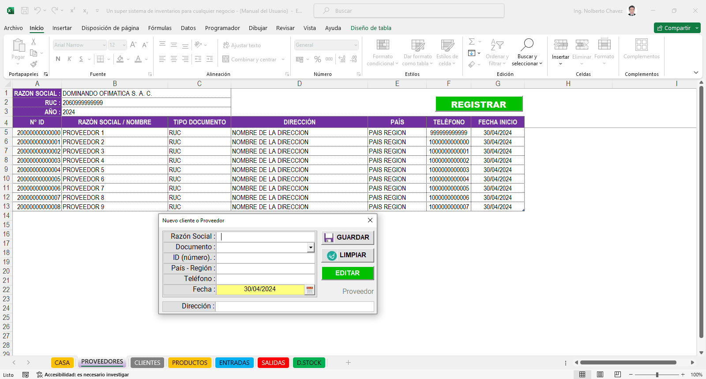The height and width of the screenshot is (379, 706).
Task: Click the Razón Social input field
Action: [x=266, y=236]
